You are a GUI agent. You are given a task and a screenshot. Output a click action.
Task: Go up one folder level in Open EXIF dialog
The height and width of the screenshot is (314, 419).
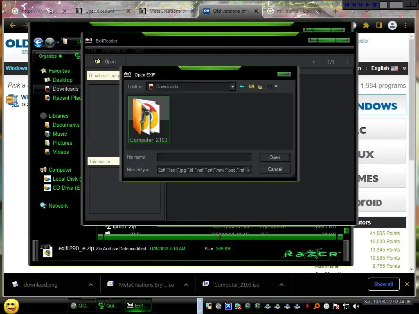click(251, 86)
